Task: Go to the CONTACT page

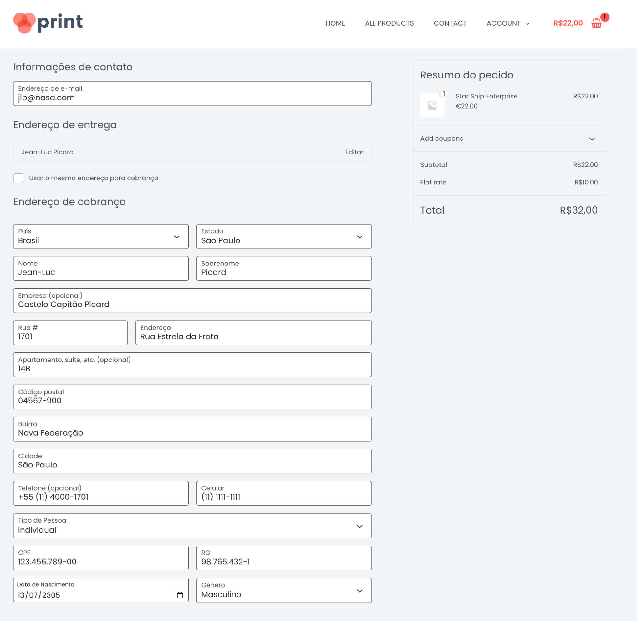Action: (450, 23)
